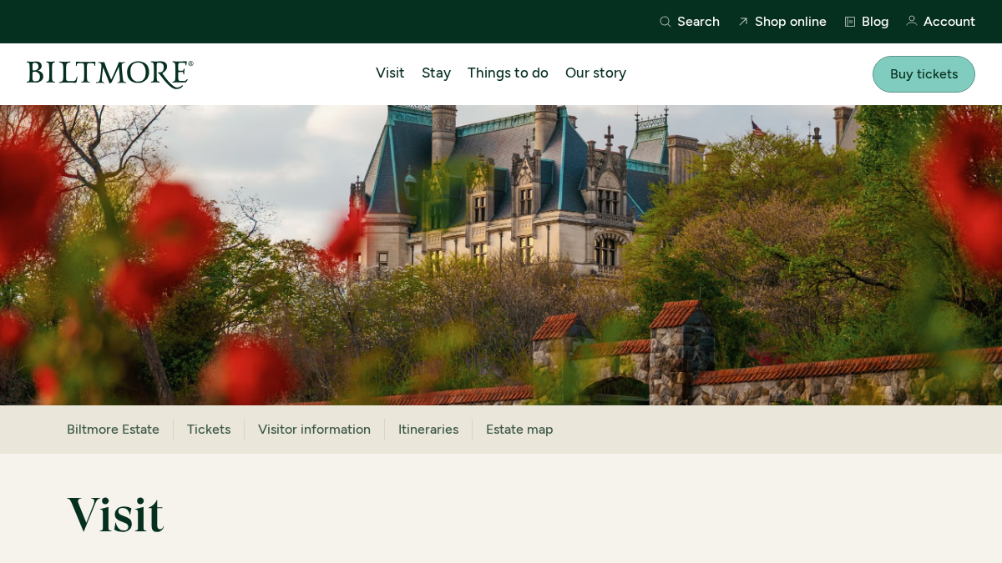Image resolution: width=1002 pixels, height=563 pixels.
Task: Open the Search link text
Action: pos(698,22)
